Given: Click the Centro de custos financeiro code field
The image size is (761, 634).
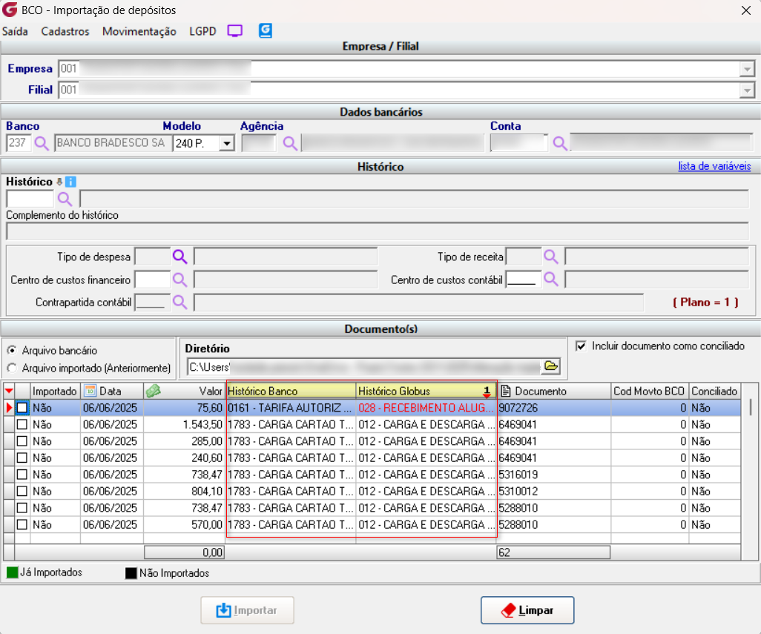Looking at the screenshot, I should coord(152,280).
